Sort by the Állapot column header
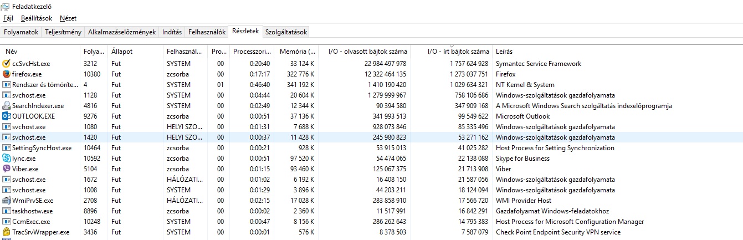The image size is (743, 240). point(136,52)
